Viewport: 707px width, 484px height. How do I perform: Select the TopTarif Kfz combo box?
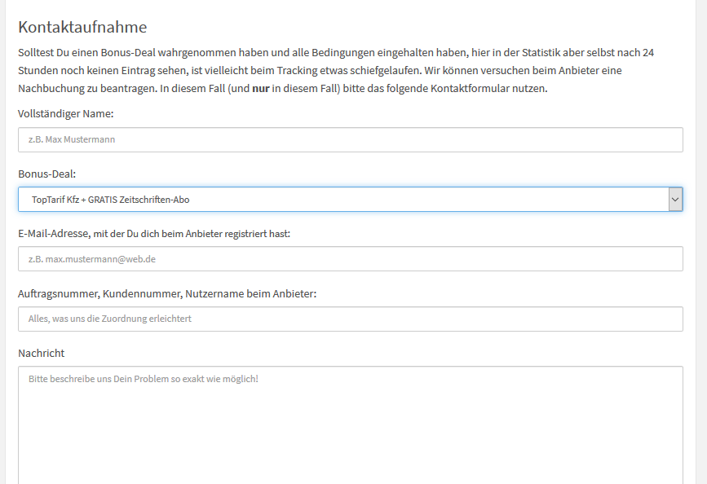pos(342,199)
